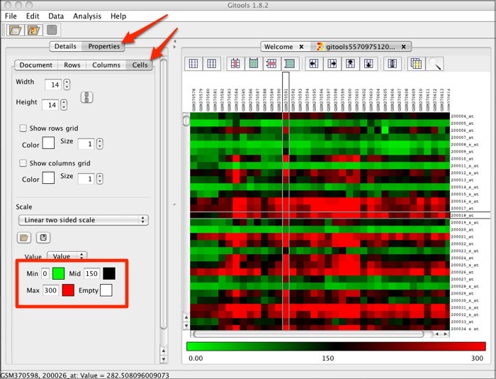496x379 pixels.
Task: Collapse the side panel with the small splitter arrows
Action: click(174, 44)
